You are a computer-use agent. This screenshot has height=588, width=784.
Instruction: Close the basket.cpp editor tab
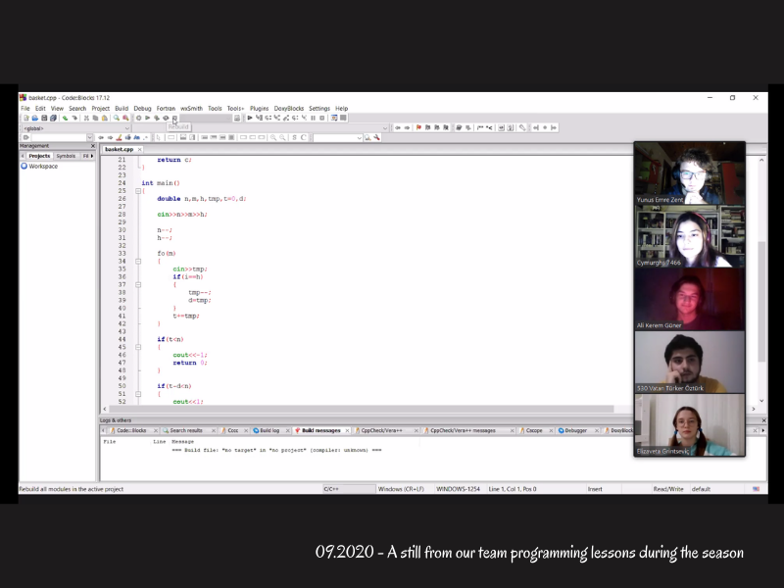[x=140, y=149]
